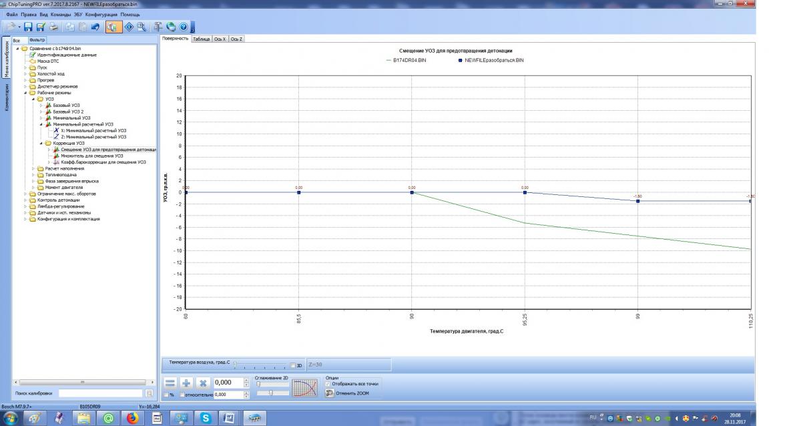Click the globe update toolbar icon
This screenshot has width=801, height=426.
[171, 27]
